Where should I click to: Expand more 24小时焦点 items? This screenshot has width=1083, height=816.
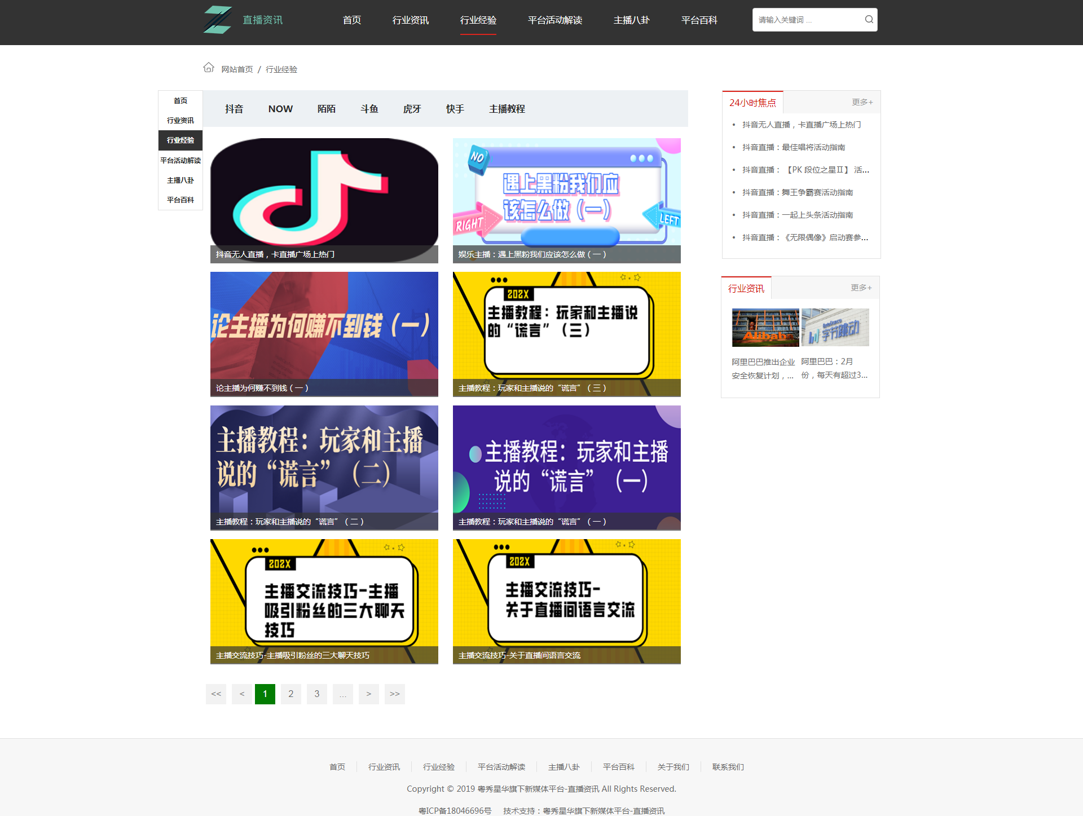coord(862,102)
